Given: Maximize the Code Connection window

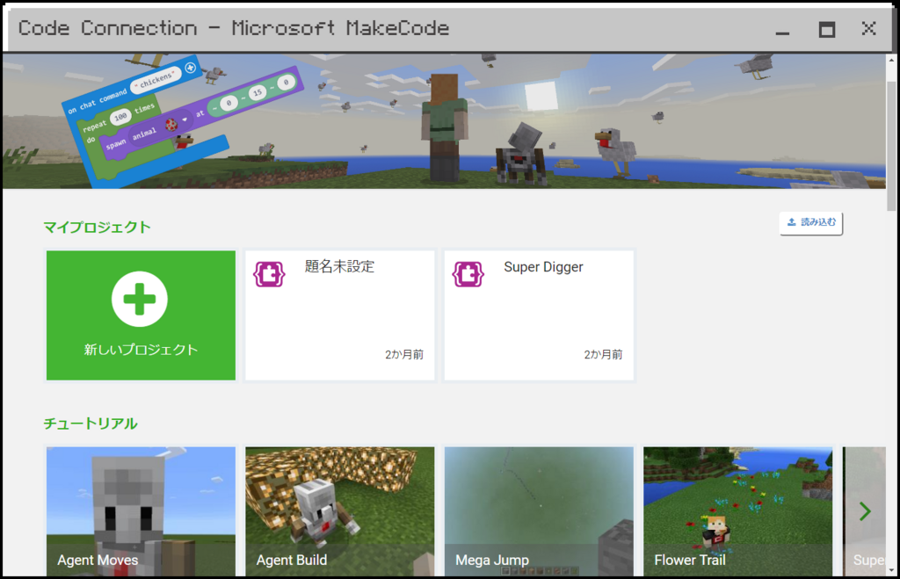Looking at the screenshot, I should click(x=826, y=29).
